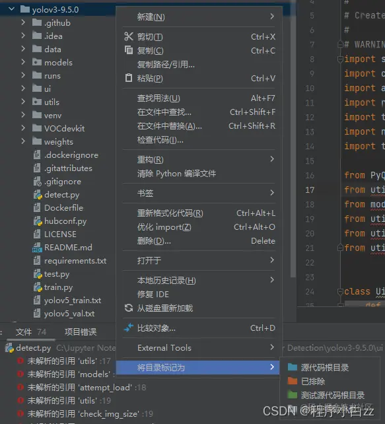Viewport: 385px width, 424px height.
Task: Select 查找用法(U) menu entry
Action: tap(199, 98)
